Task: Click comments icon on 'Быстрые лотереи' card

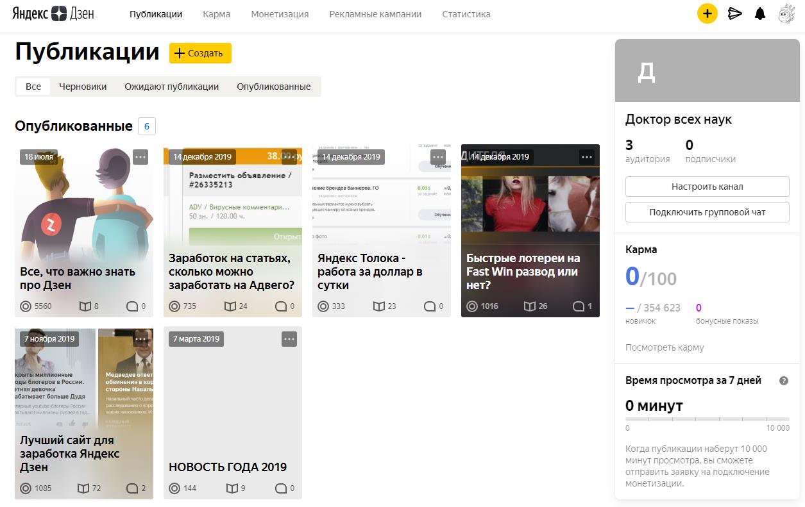Action: coord(579,306)
